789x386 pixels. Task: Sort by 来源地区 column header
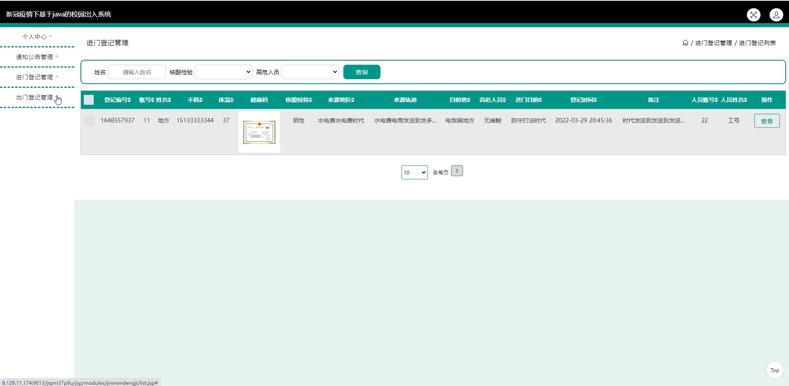[x=341, y=100]
